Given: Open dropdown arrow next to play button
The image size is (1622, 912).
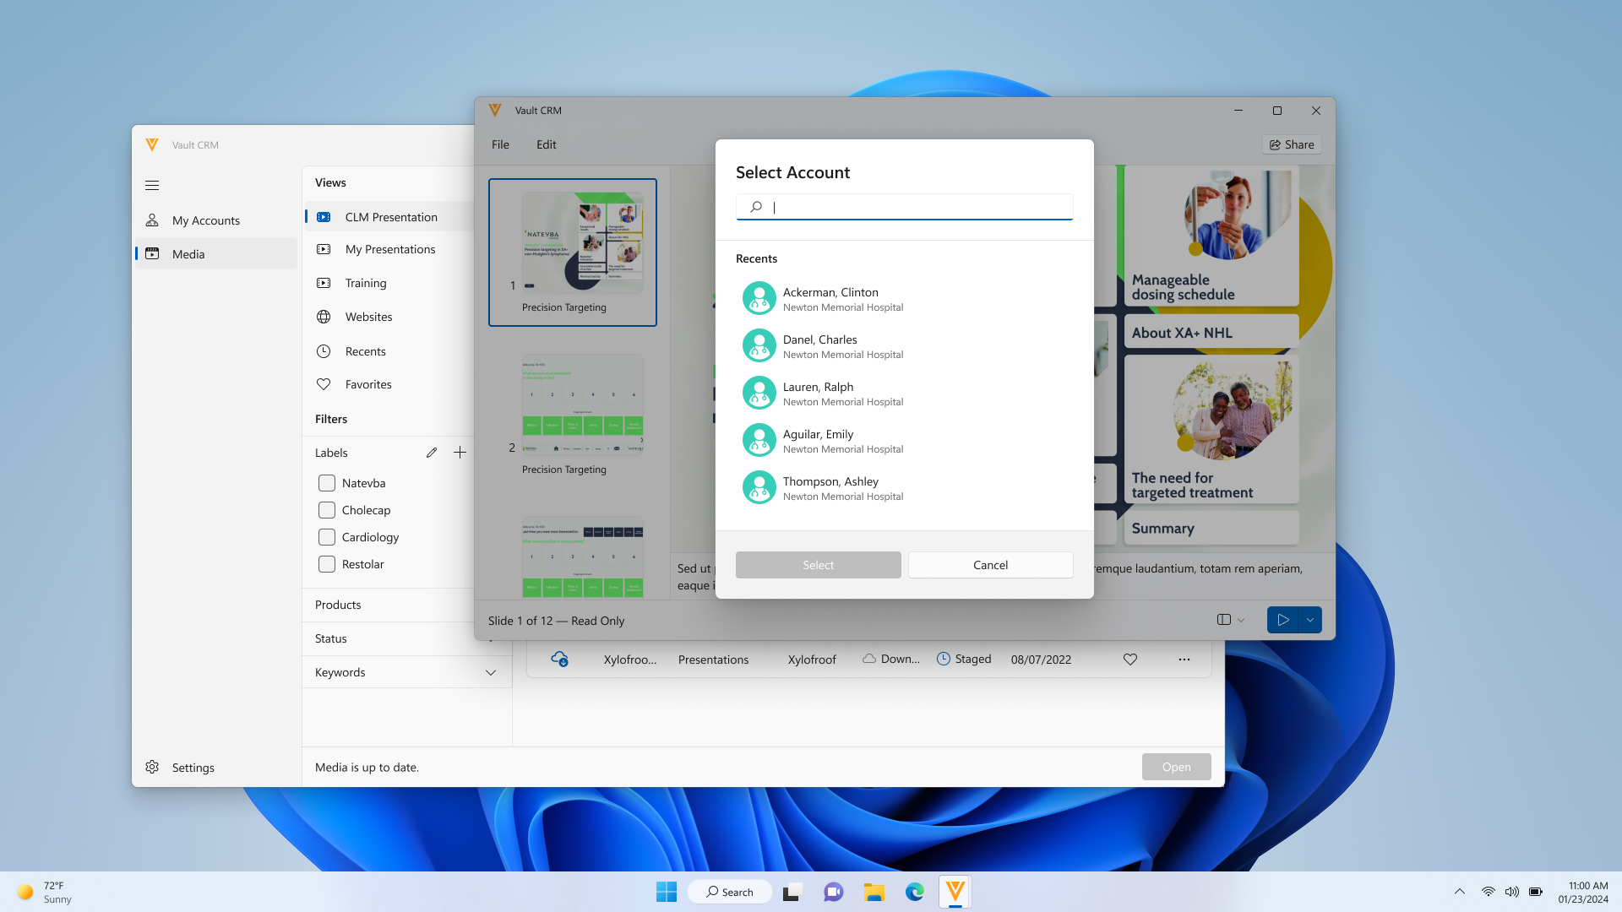Looking at the screenshot, I should [1310, 620].
